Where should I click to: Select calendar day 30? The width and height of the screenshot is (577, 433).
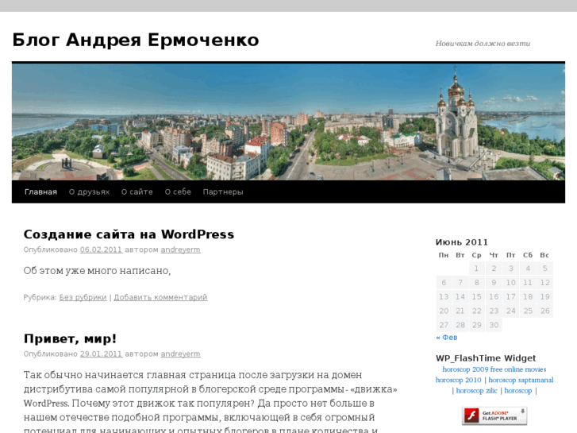tap(494, 325)
